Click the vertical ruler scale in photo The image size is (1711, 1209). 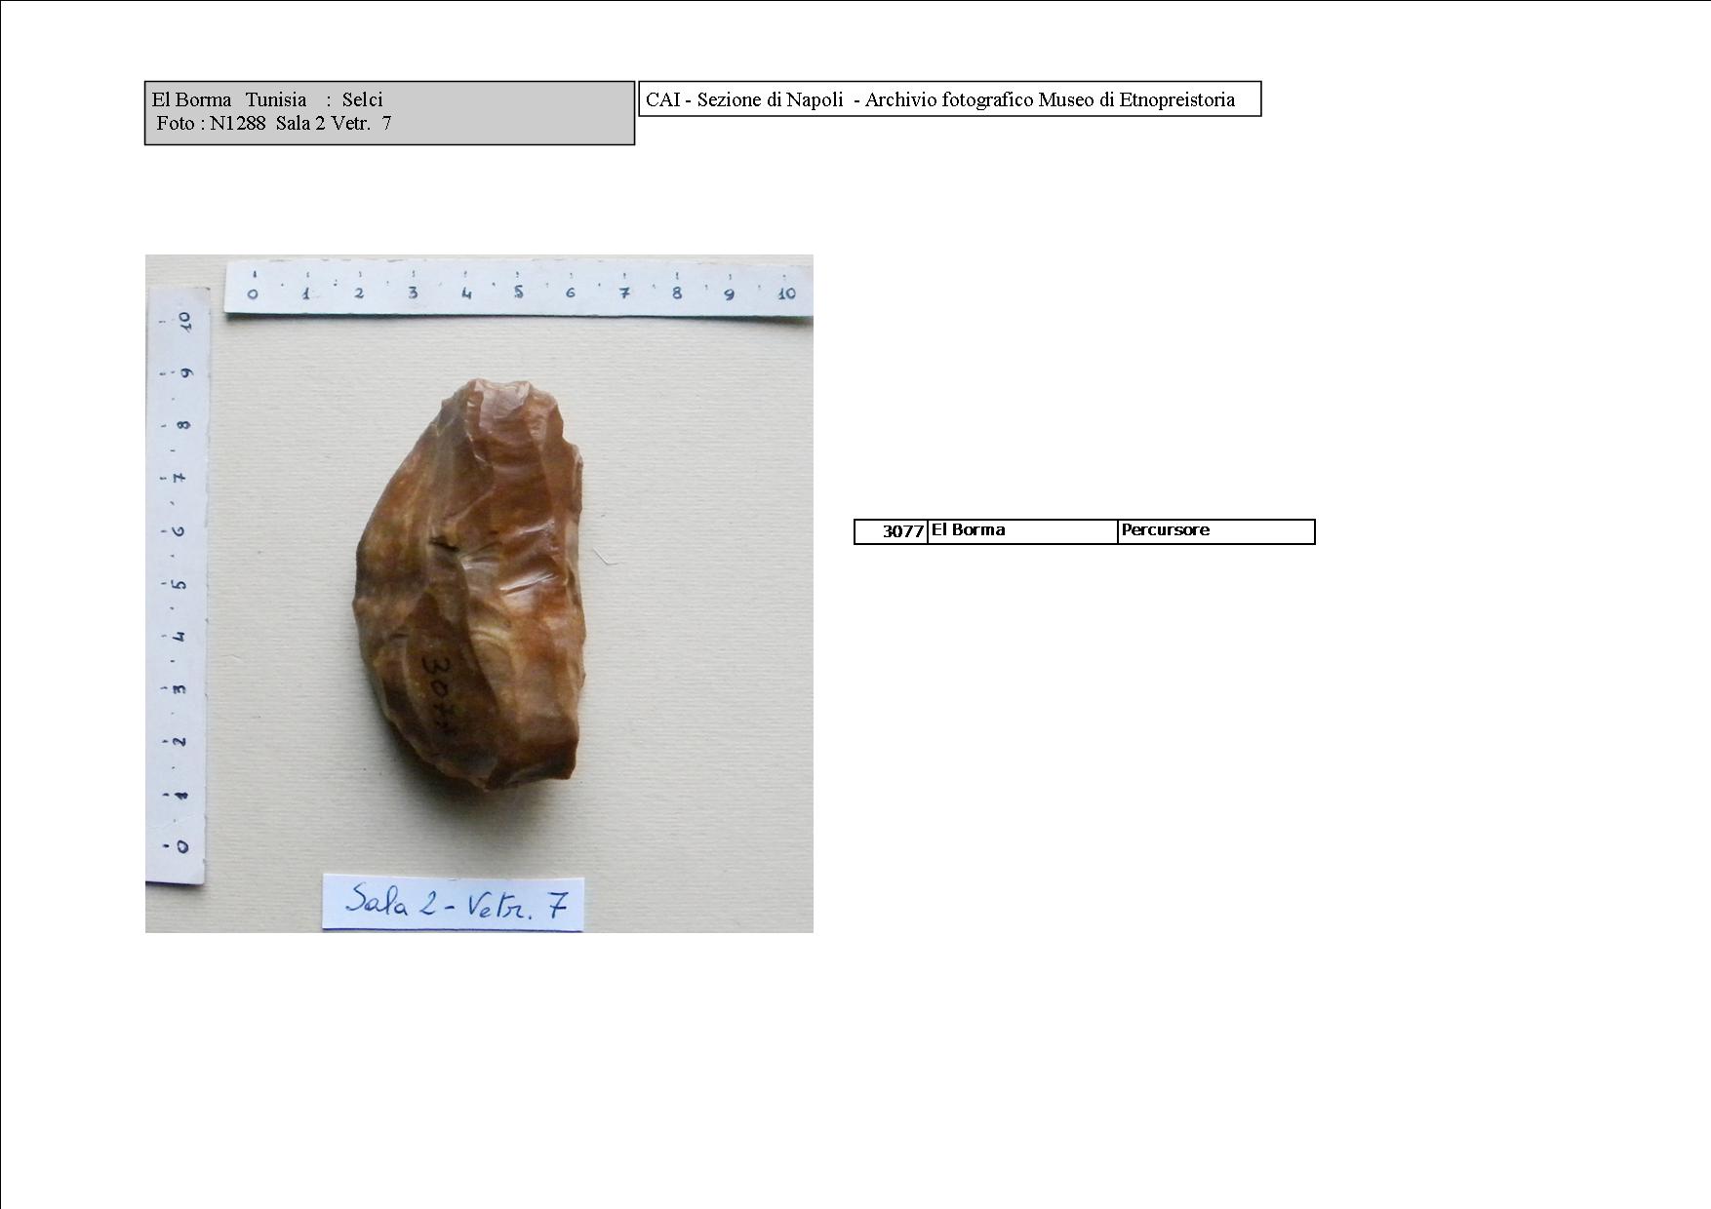[178, 585]
